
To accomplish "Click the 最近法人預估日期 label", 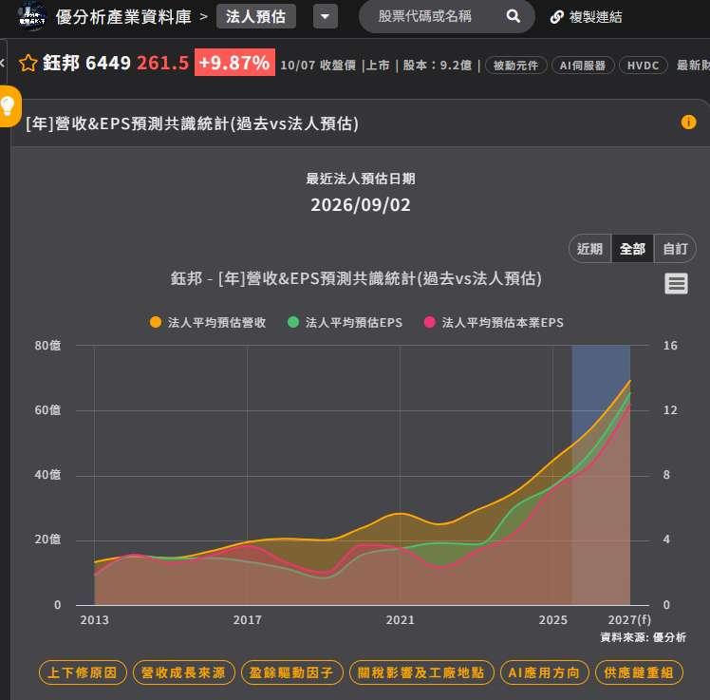I will (361, 179).
